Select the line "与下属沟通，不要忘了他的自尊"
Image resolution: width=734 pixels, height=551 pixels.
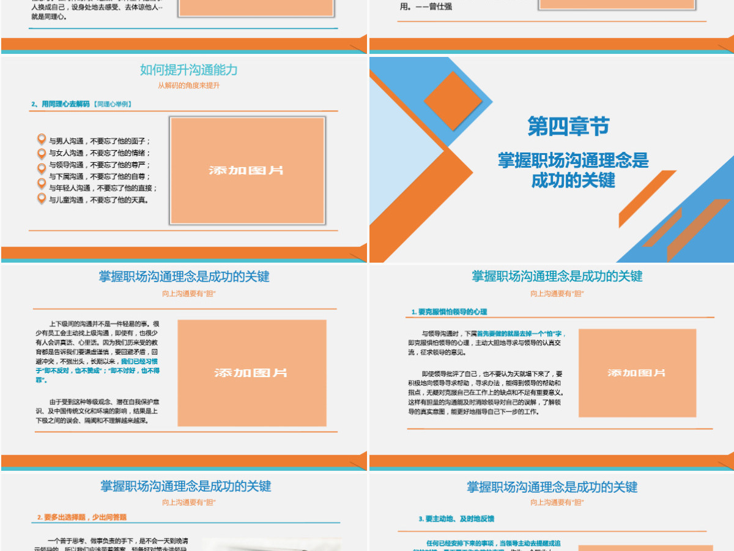coord(100,176)
